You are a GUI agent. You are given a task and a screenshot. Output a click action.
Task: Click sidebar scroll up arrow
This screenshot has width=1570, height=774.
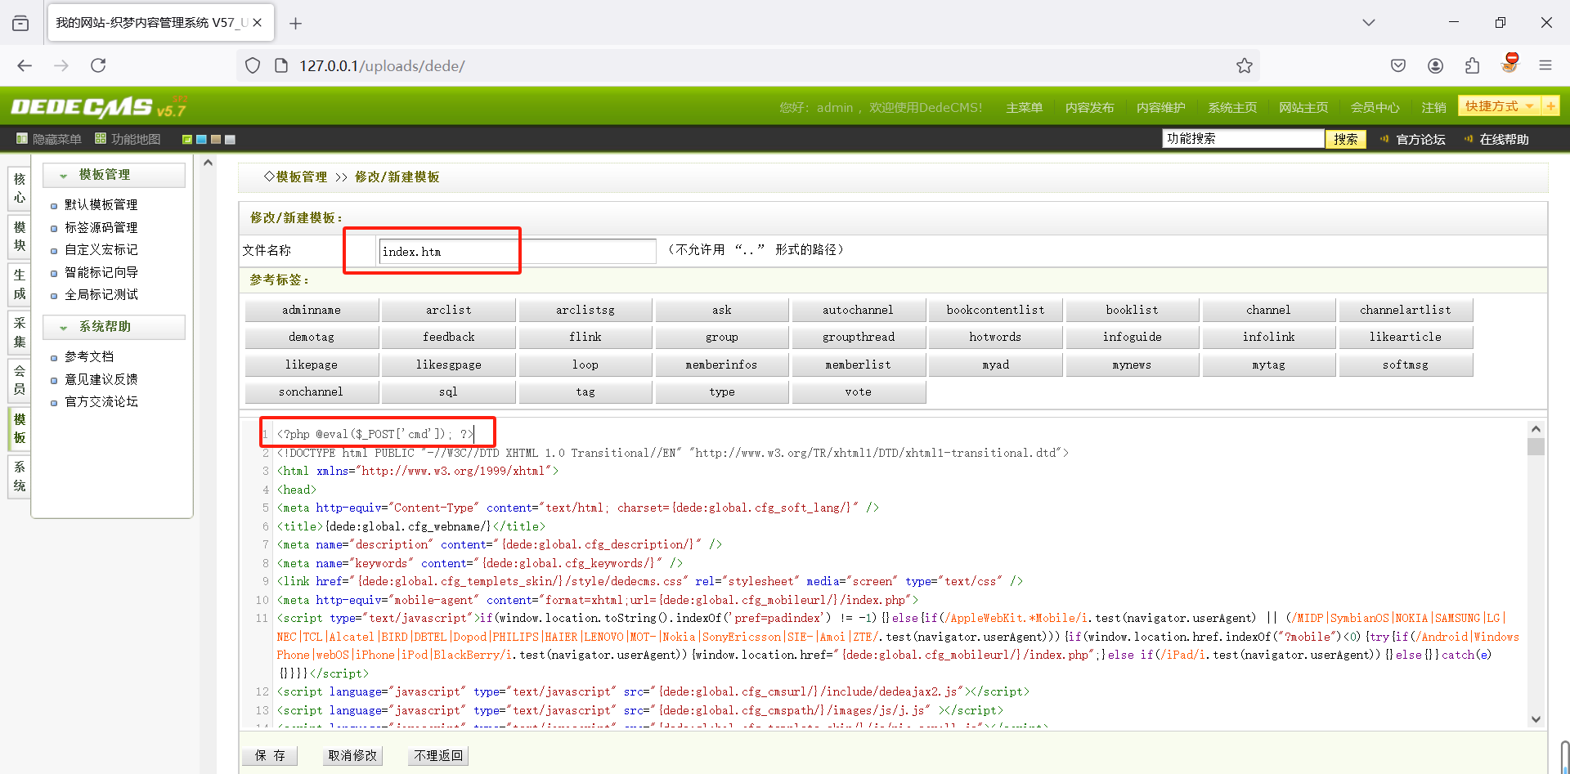tap(208, 163)
